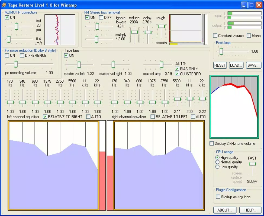Image resolution: width=264 pixels, height=216 pixels.
Task: Click the left channel 170 Hz equalizer slider
Action: (10, 102)
